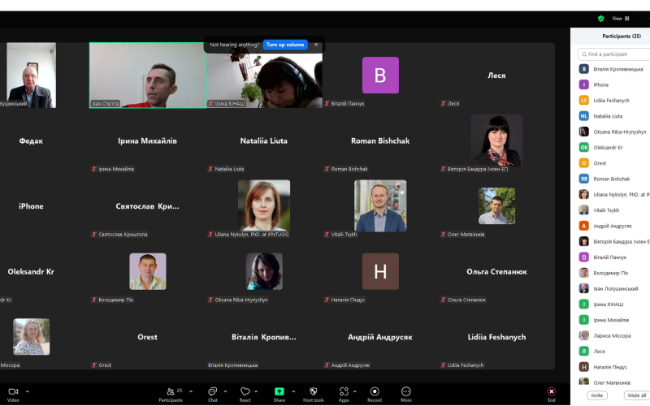The height and width of the screenshot is (406, 650).
Task: Open the React heart icon
Action: 245,392
